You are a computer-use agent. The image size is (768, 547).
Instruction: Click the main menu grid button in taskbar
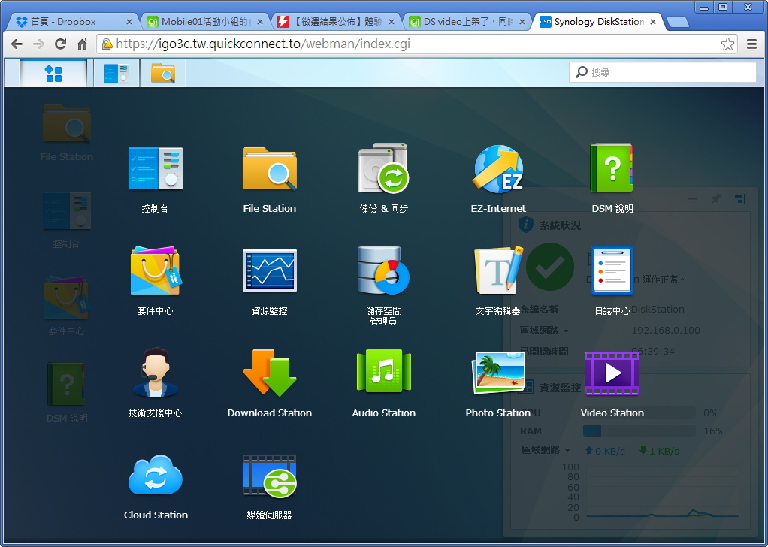tap(53, 73)
